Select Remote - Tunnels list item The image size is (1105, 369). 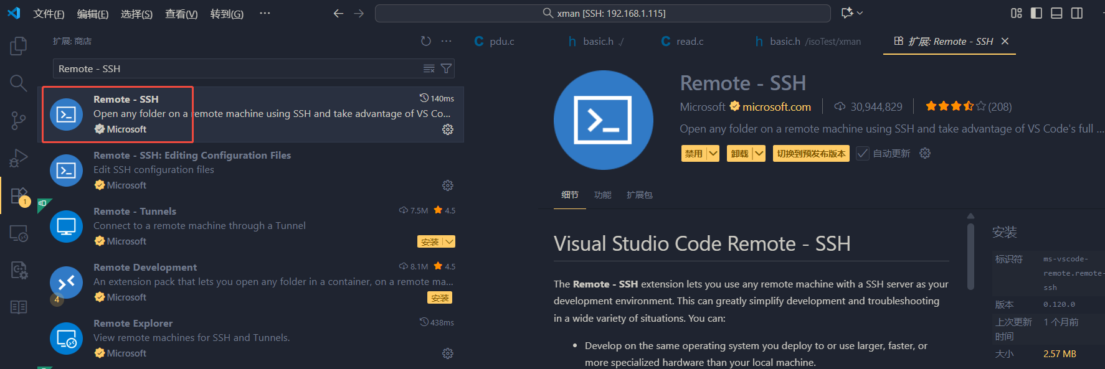pos(250,227)
